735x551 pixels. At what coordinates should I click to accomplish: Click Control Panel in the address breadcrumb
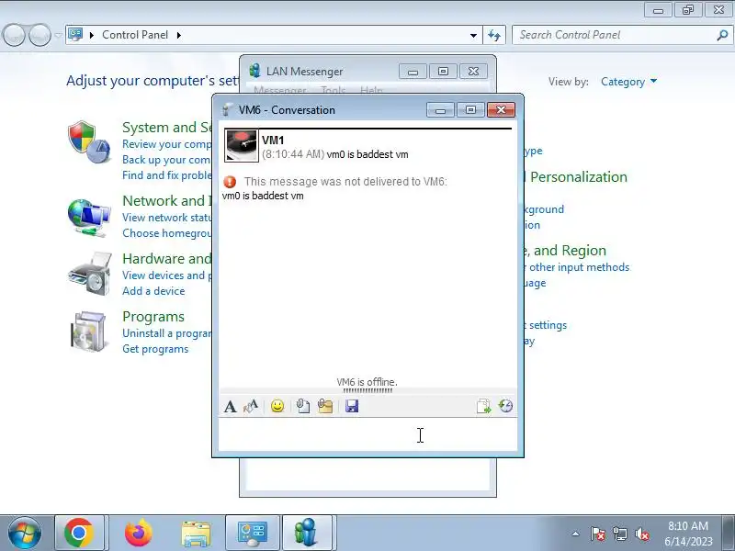135,35
